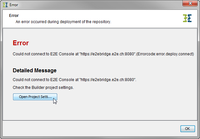Click the "Detailed Message" heading
This screenshot has width=200, height=139.
pos(34,70)
